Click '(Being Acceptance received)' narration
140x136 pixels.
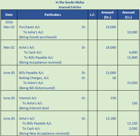click(x=40, y=62)
